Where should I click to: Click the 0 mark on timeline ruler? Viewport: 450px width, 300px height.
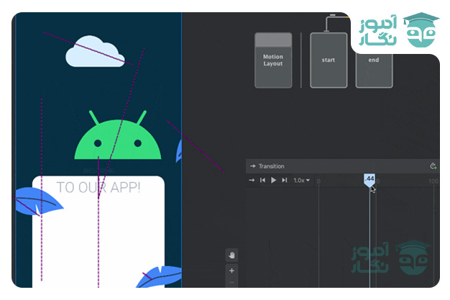(319, 181)
